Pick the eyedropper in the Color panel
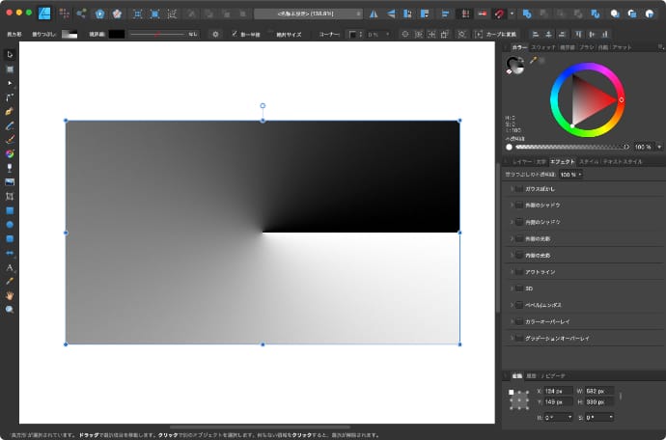Image resolution: width=666 pixels, height=440 pixels. pos(532,60)
